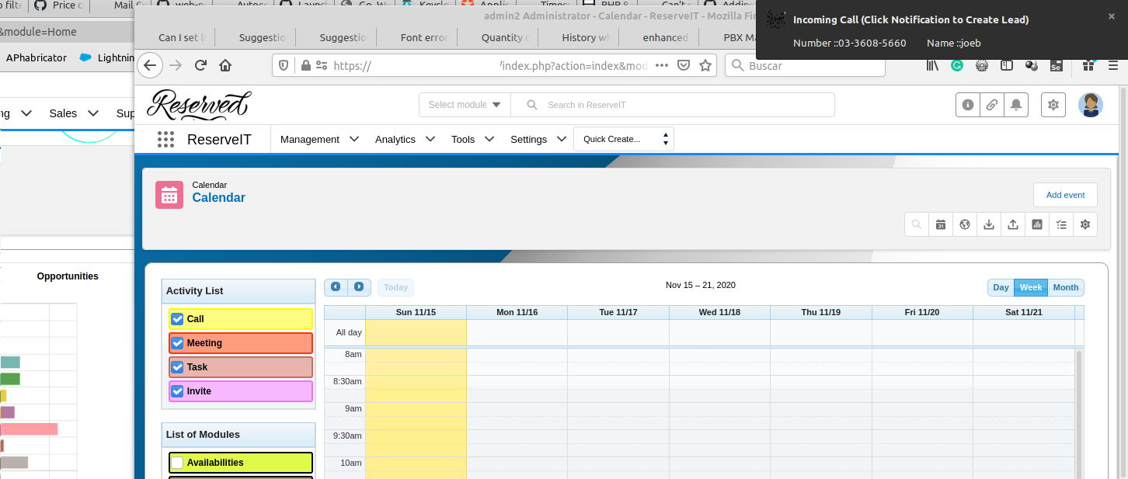
Task: Click the upload icon in calendar toolbar
Action: [1013, 224]
